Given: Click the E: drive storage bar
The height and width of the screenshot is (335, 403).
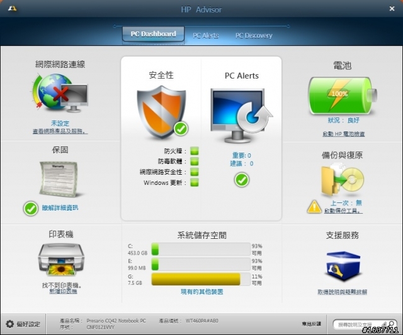Looking at the screenshot, I should tap(201, 264).
